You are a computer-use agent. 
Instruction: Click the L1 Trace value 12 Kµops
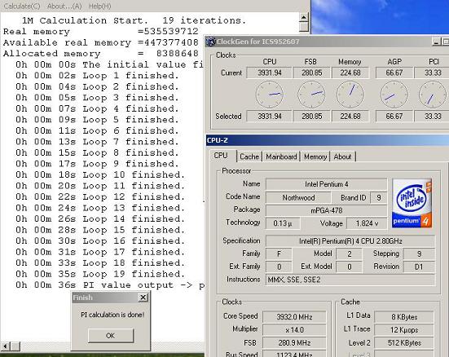point(404,330)
